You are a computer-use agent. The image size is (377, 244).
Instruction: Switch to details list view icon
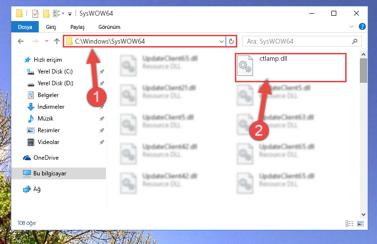coord(350,223)
